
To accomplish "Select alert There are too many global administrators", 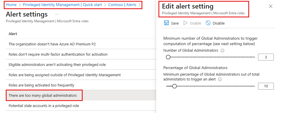I will click(x=81, y=95).
